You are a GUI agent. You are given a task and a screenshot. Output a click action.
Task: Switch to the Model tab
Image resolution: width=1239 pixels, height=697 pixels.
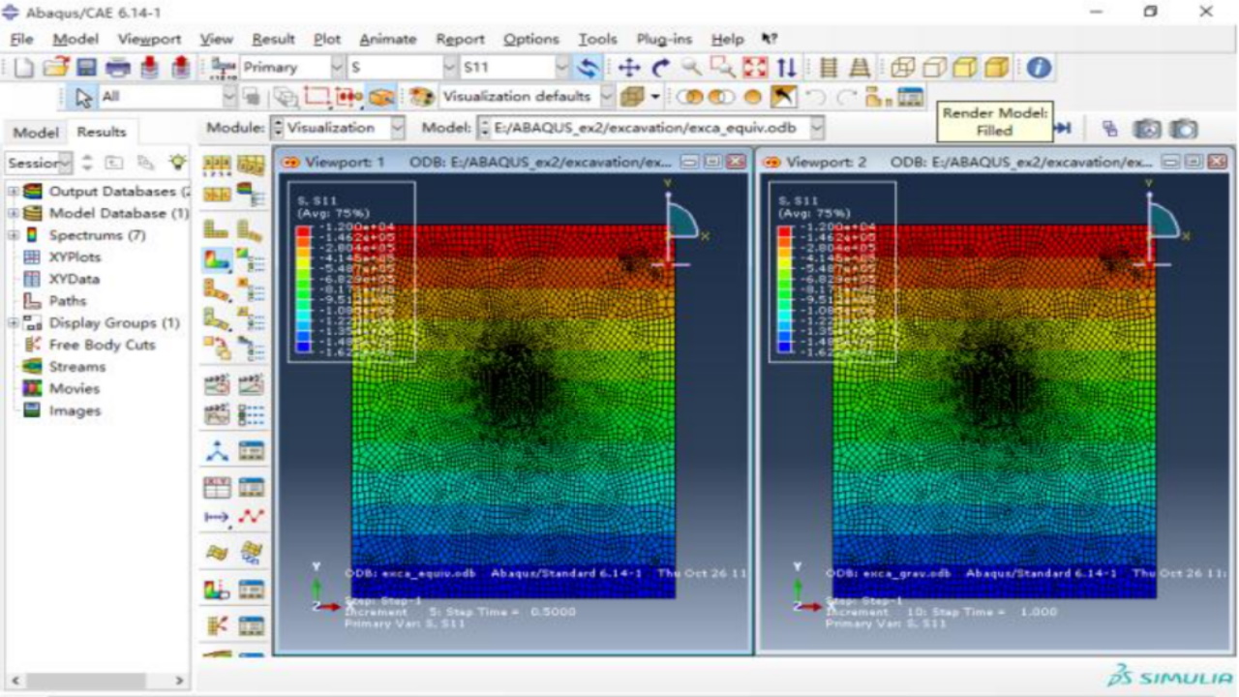point(35,132)
